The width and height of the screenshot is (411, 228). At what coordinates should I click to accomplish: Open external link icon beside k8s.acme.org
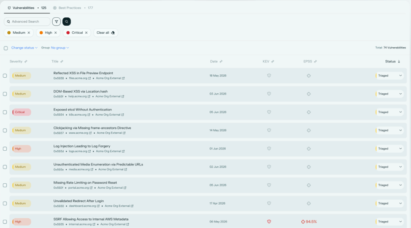click(x=88, y=115)
